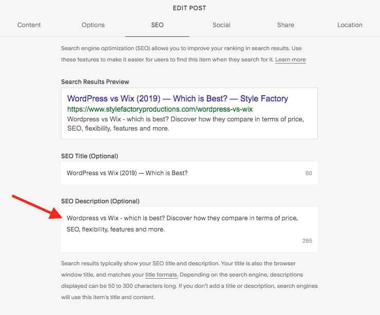Switch to the Content tab
The height and width of the screenshot is (315, 380).
[x=29, y=25]
